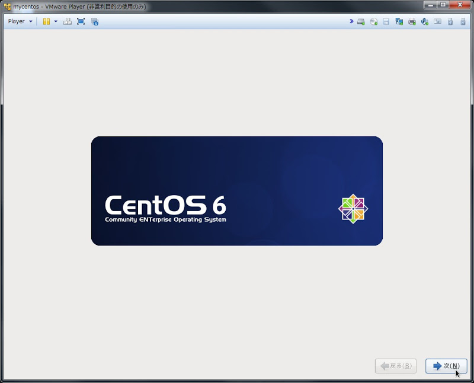Click the last USB device icon
474x383 pixels.
[x=463, y=22]
